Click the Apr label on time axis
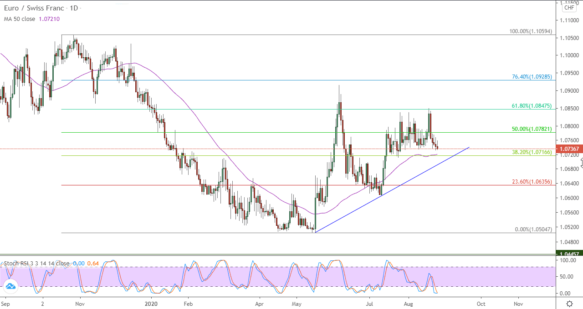Image resolution: width=583 pixels, height=309 pixels. (x=260, y=303)
